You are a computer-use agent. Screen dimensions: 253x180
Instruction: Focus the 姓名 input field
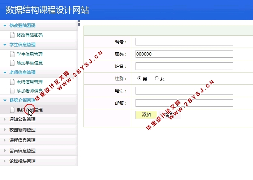click(x=184, y=66)
